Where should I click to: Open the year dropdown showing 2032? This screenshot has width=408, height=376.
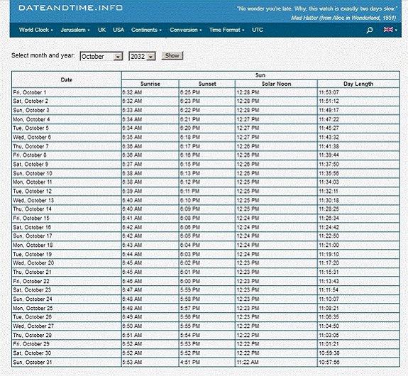coord(142,56)
